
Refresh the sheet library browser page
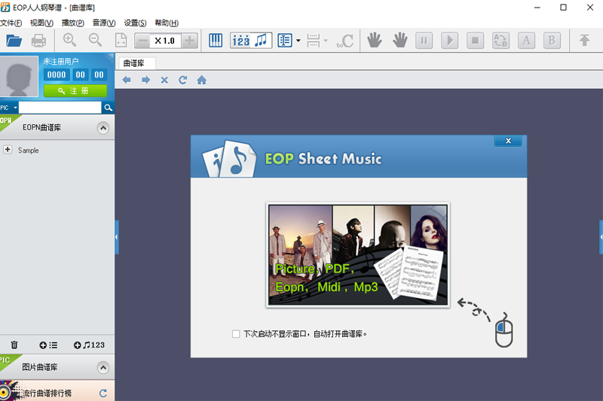point(182,80)
